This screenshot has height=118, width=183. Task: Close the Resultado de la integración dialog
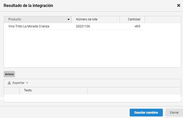click(179, 5)
